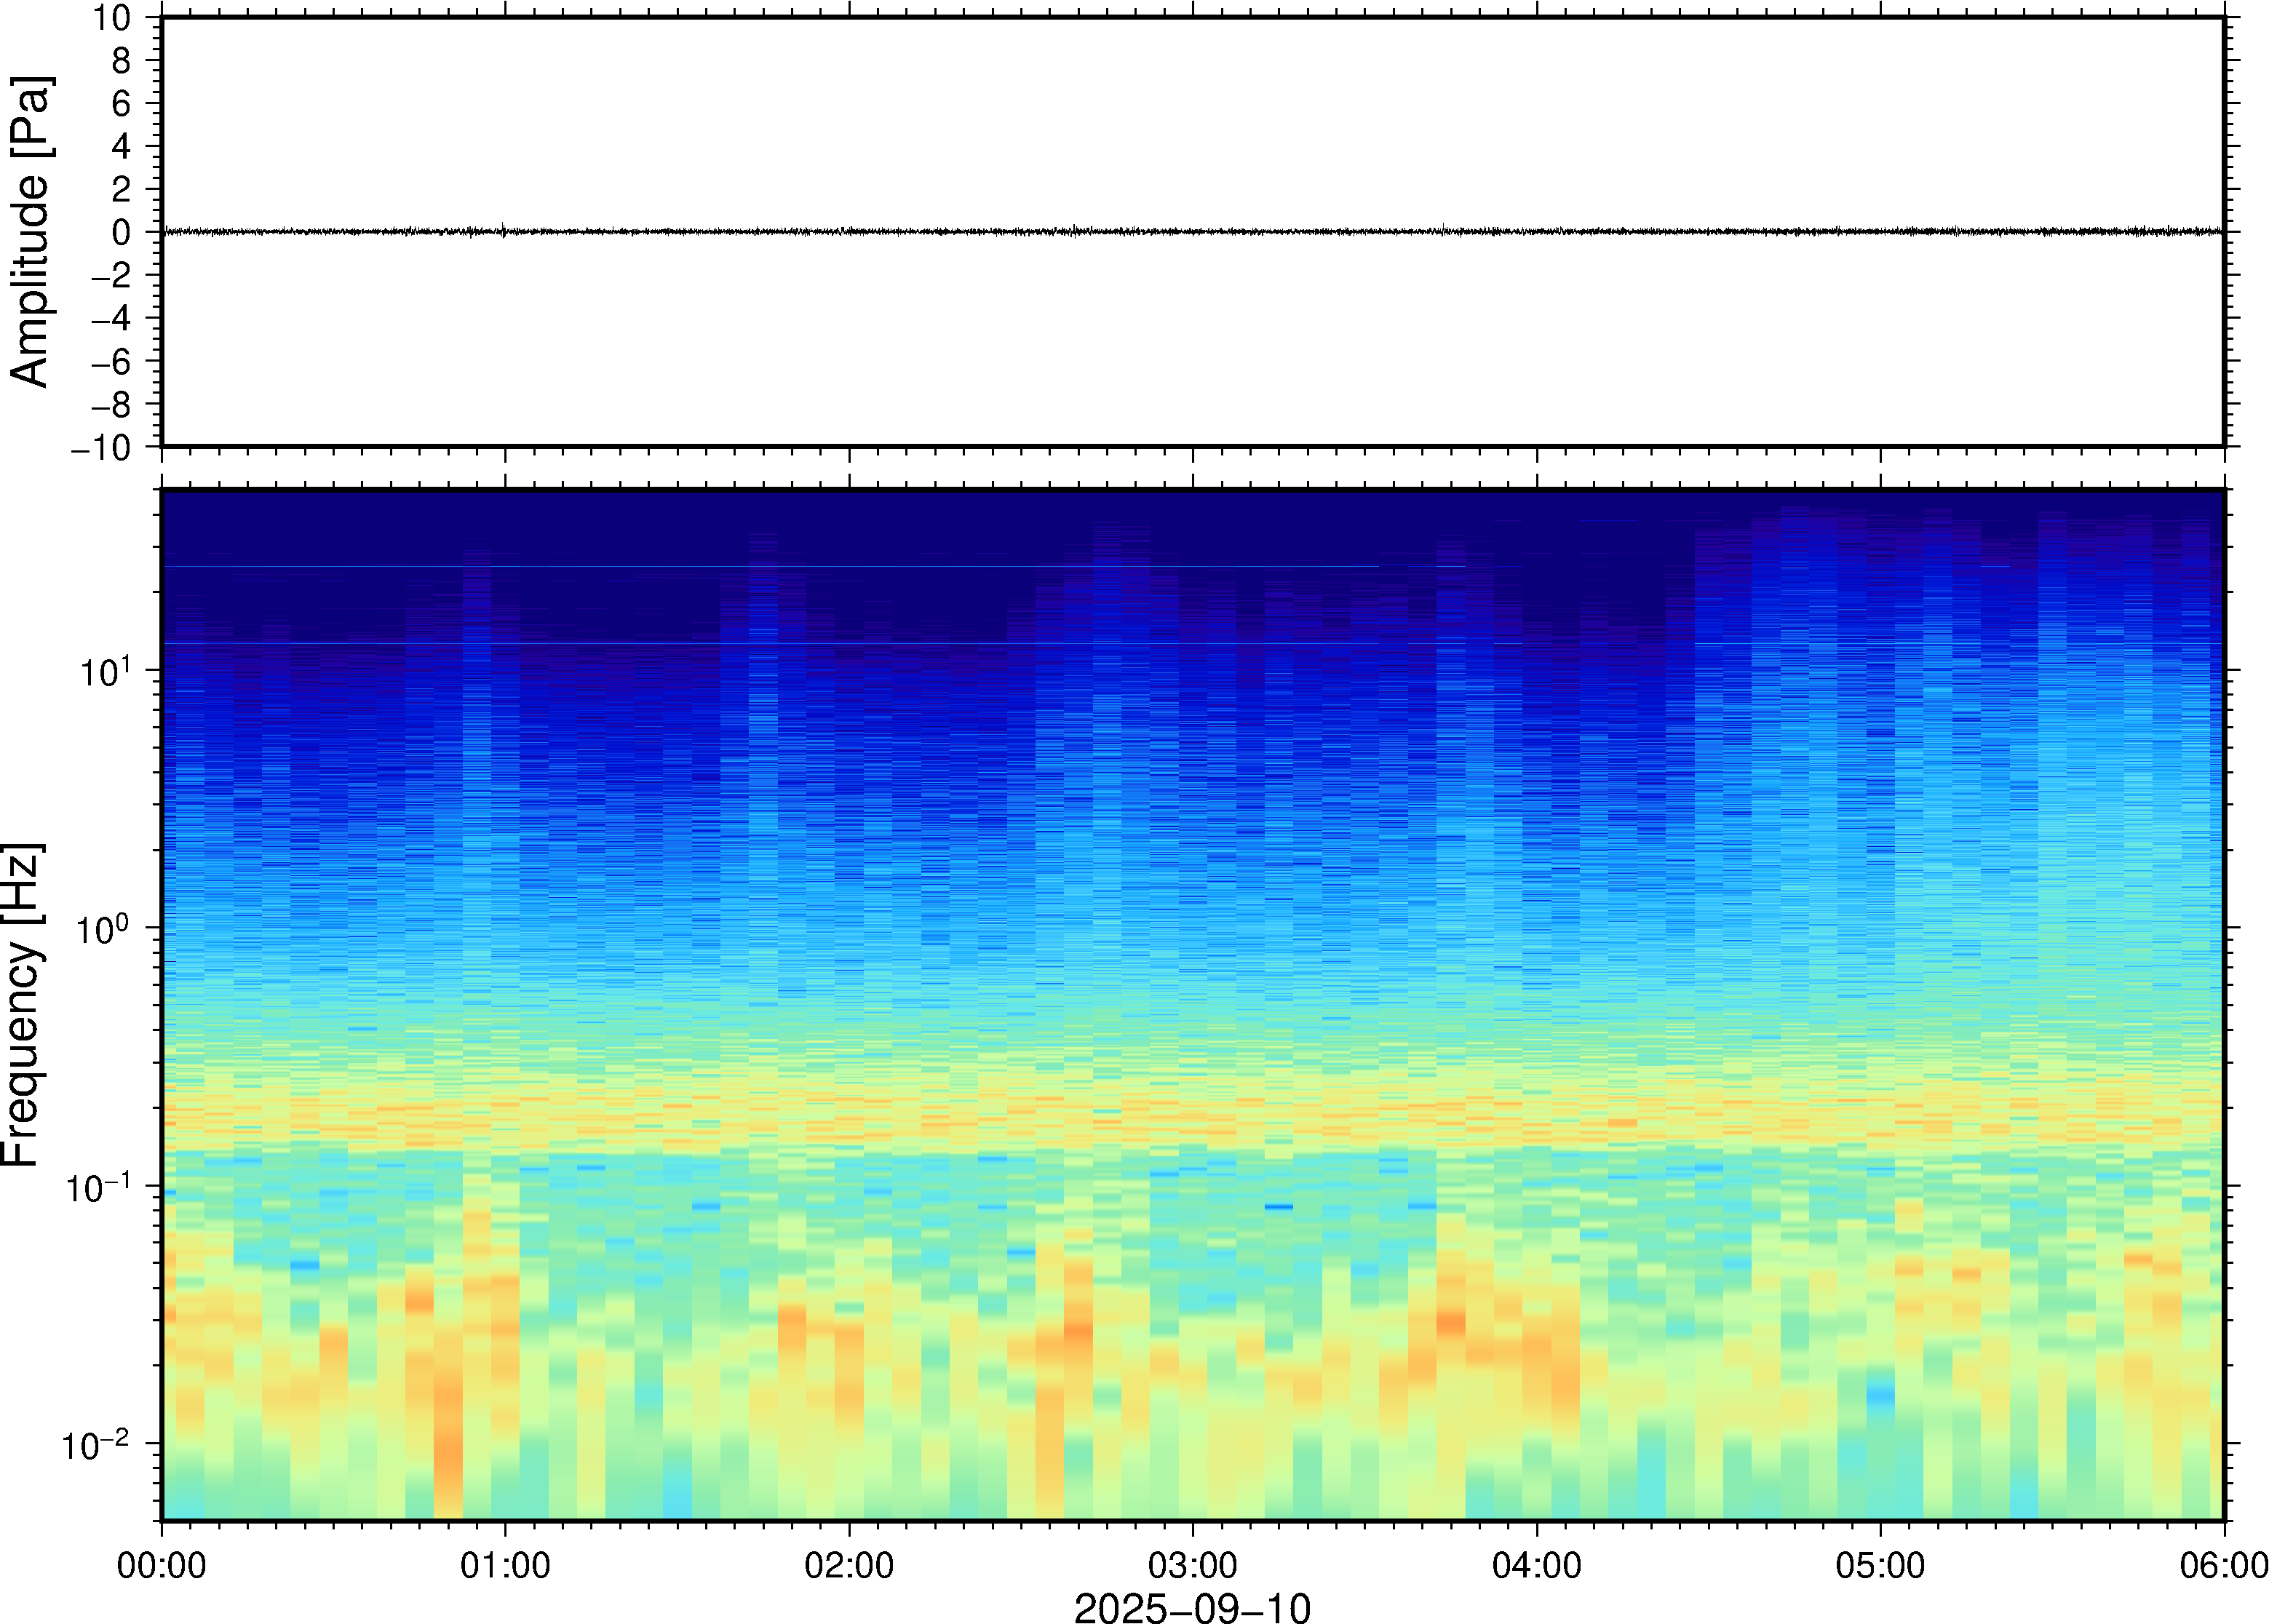
Task: Click the 10^-2 frequency tick label
Action: [96, 1444]
